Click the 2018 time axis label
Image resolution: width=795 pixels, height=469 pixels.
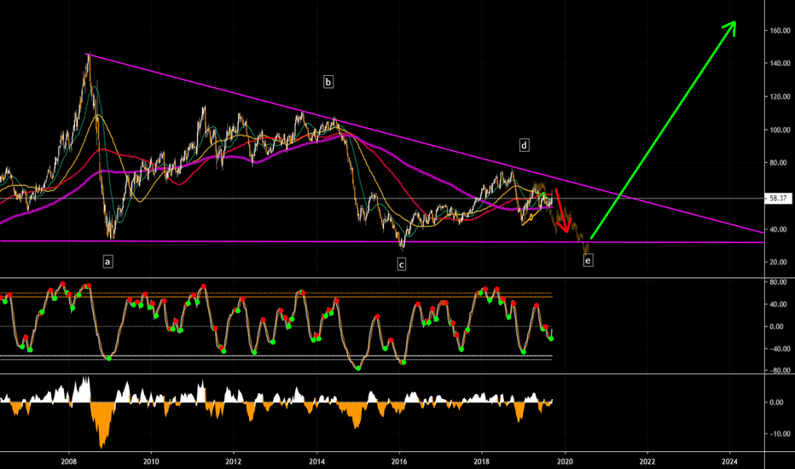coord(482,461)
